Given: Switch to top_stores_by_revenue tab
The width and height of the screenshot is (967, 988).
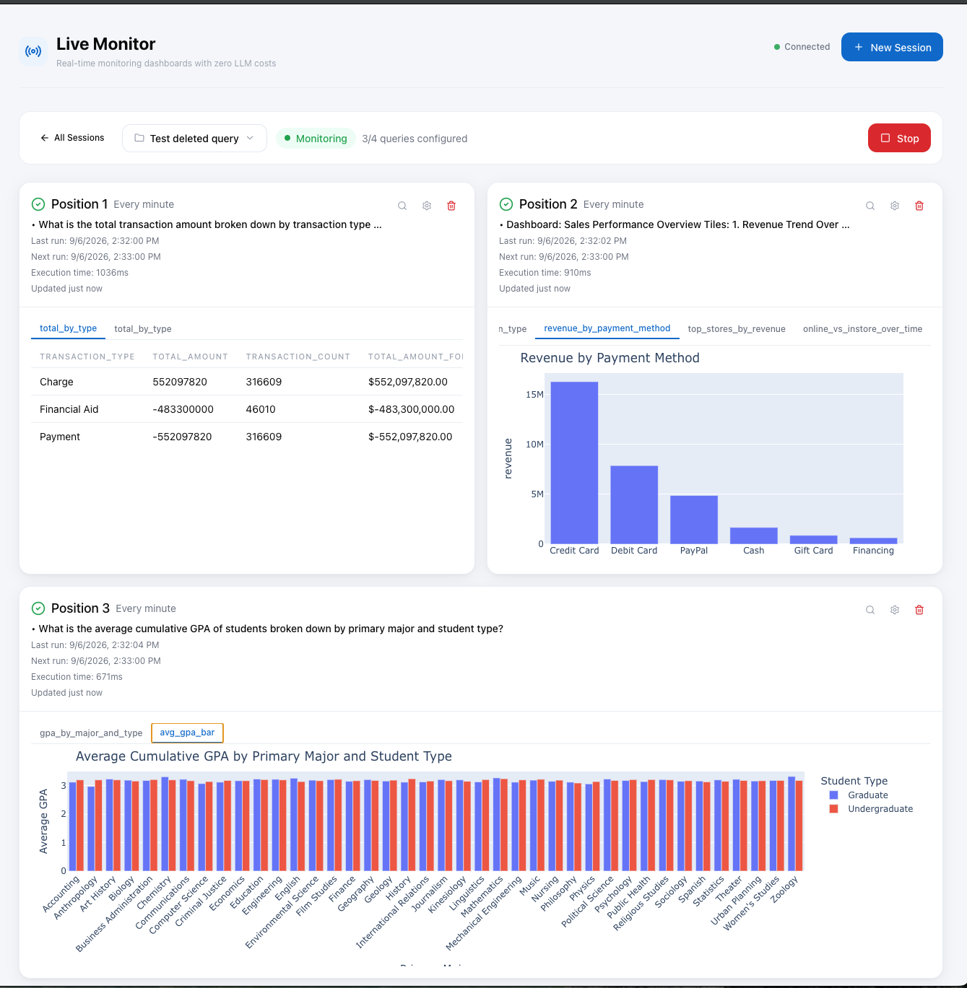Looking at the screenshot, I should (x=737, y=329).
